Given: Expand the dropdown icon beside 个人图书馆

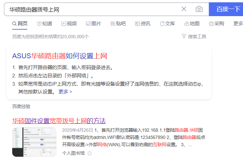Looking at the screenshot, I should (x=90, y=153).
